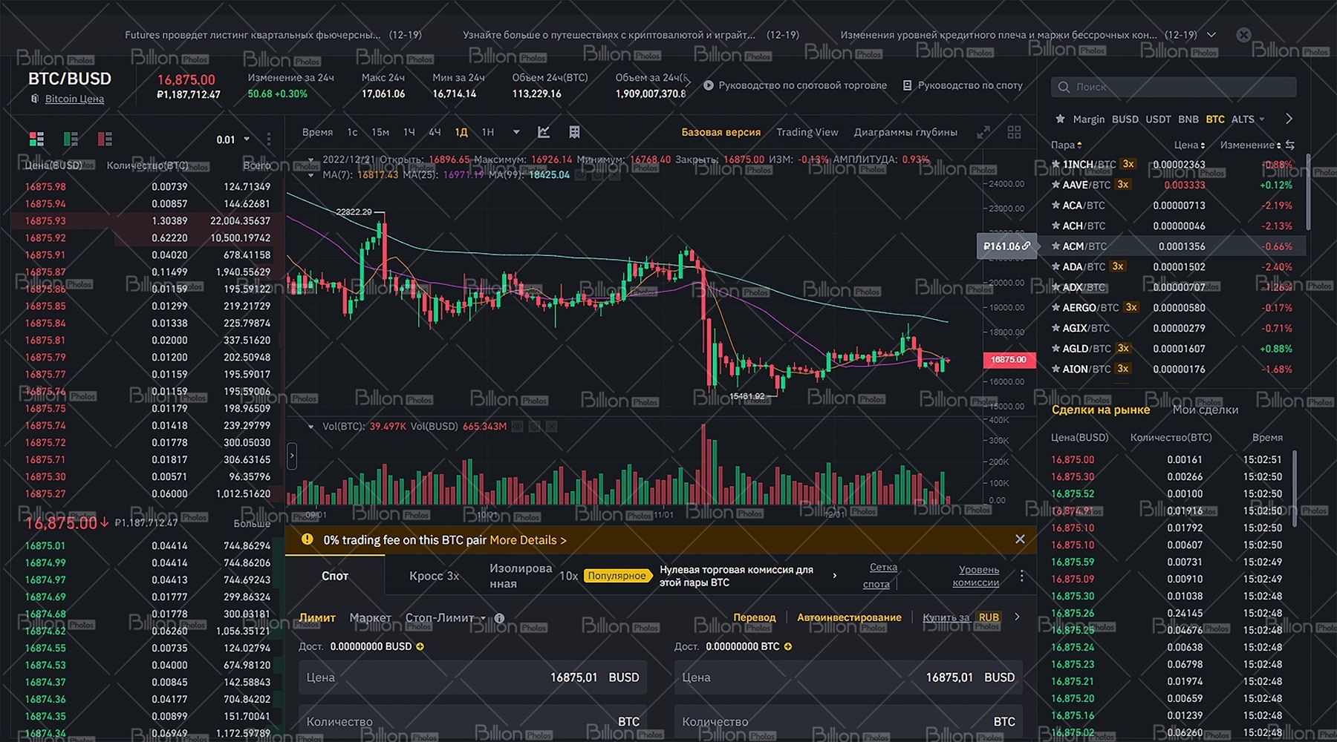Click the swap arrows icon next to Изменение

1290,145
